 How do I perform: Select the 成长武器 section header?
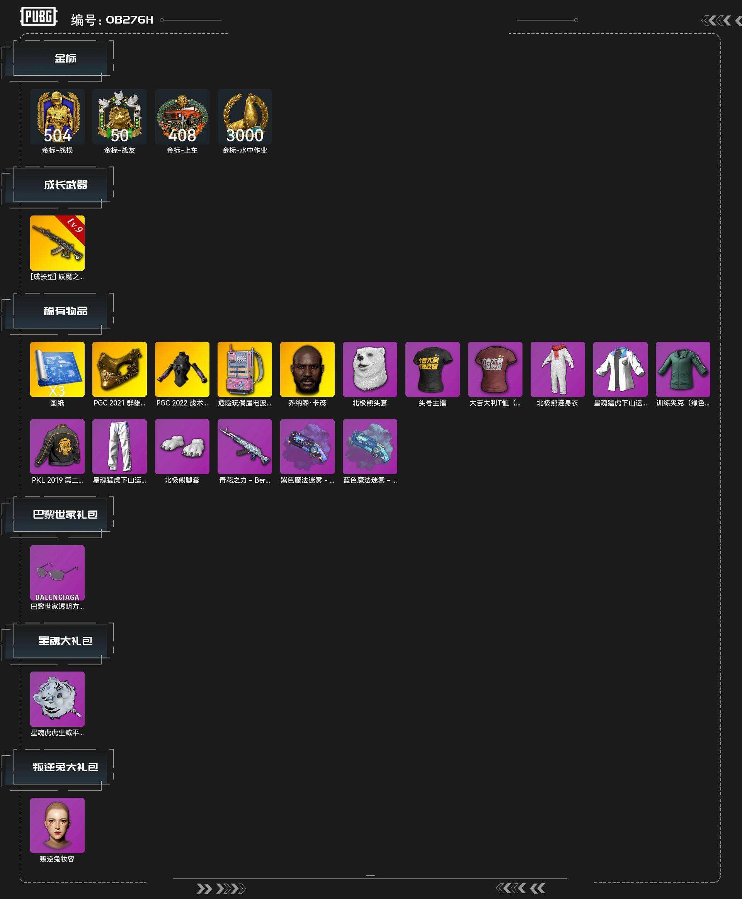(x=65, y=185)
